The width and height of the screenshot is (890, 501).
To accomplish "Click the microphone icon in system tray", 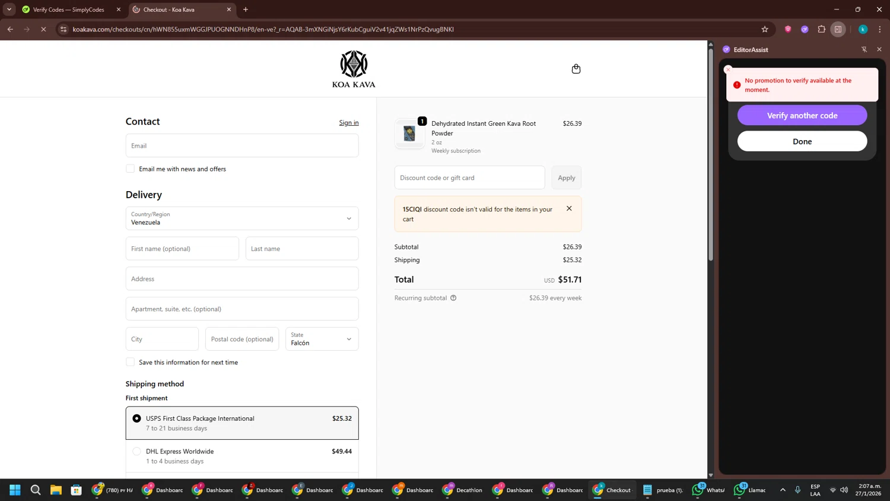I will tap(797, 490).
